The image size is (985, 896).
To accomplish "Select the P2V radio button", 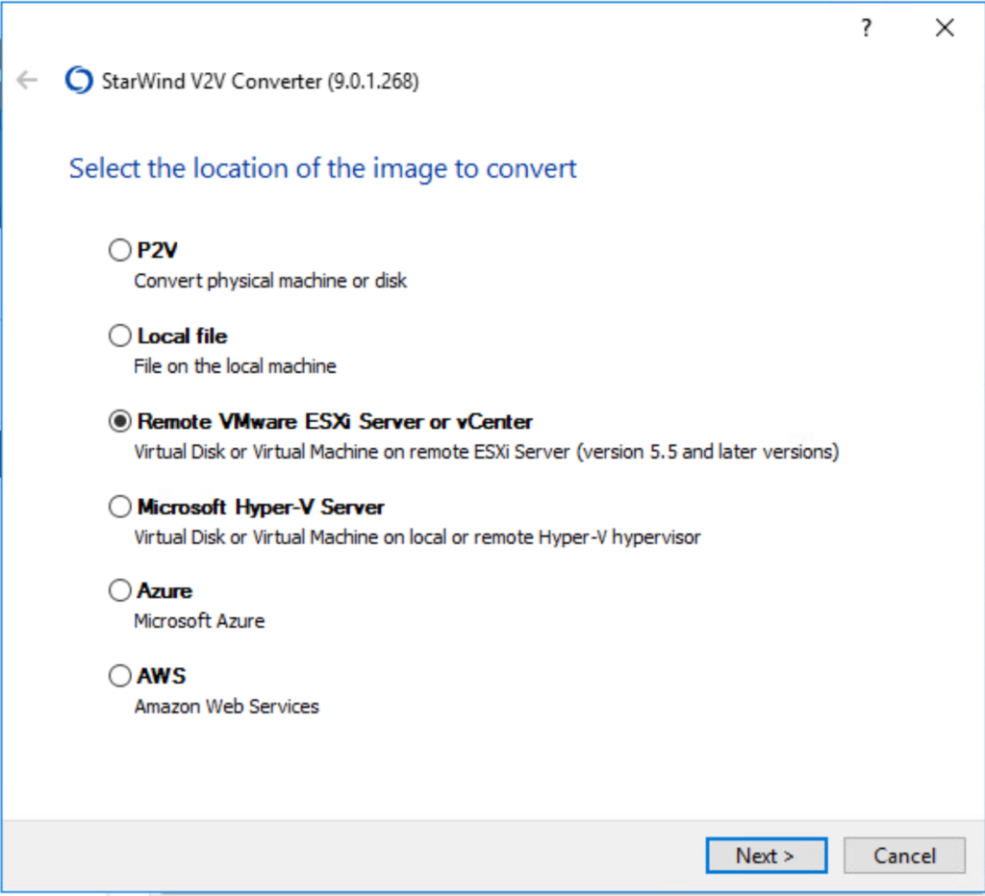I will 119,250.
